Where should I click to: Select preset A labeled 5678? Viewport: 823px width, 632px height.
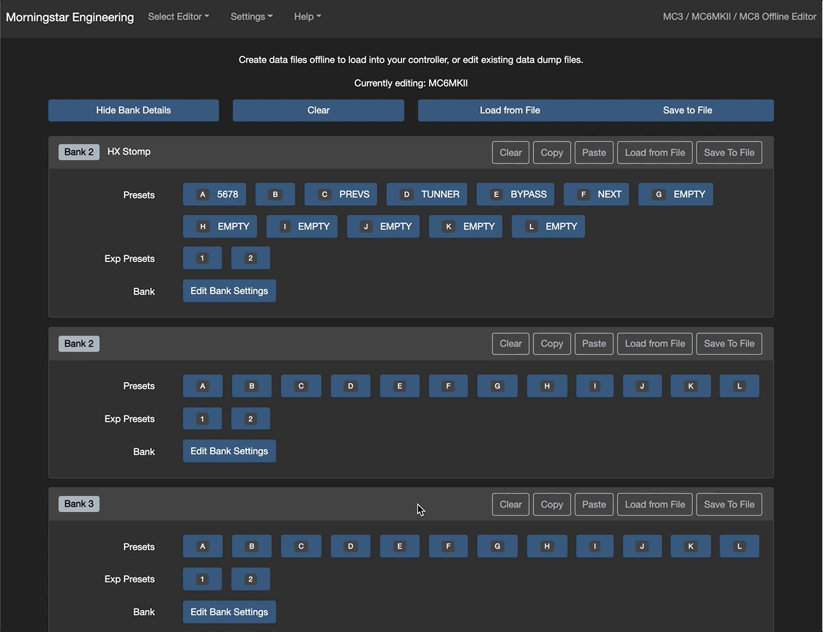(x=215, y=195)
